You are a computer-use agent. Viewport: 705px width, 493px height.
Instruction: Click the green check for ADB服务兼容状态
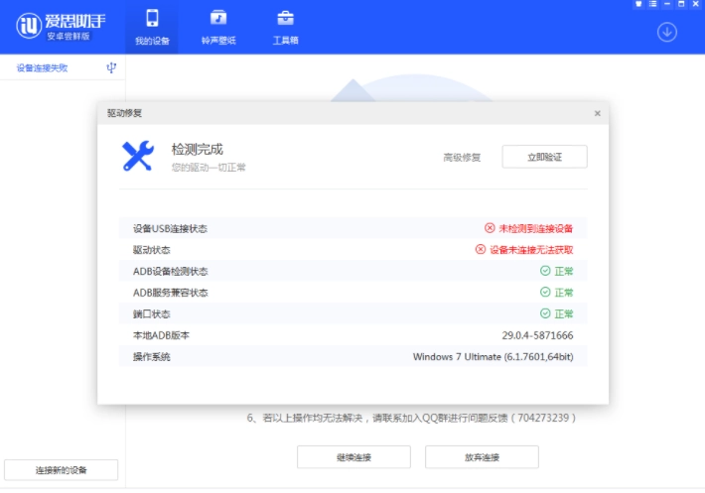pyautogui.click(x=545, y=293)
